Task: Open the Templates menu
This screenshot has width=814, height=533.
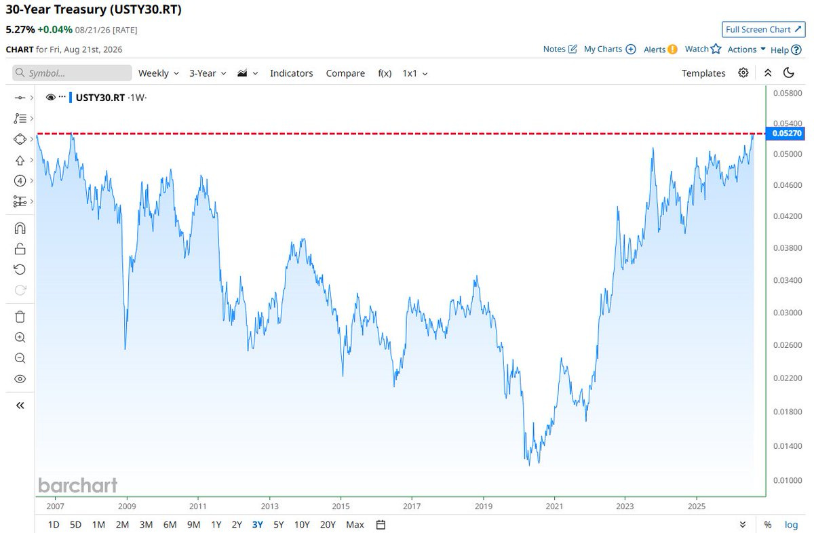Action: point(703,73)
